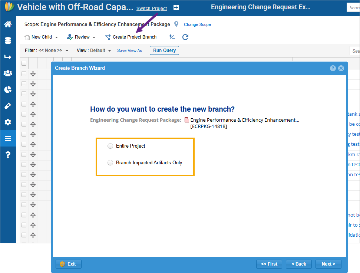Image resolution: width=360 pixels, height=273 pixels.
Task: Click the Run Query button
Action: pos(164,50)
